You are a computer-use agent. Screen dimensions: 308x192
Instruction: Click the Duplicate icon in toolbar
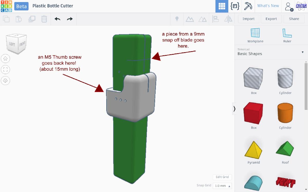point(32,19)
